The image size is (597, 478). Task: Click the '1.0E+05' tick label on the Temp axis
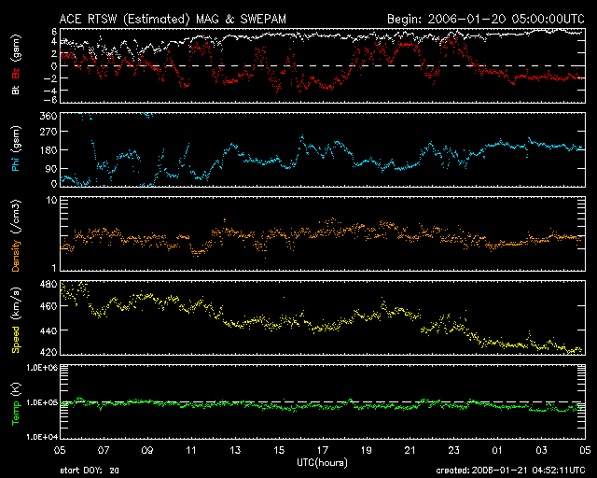coord(42,402)
